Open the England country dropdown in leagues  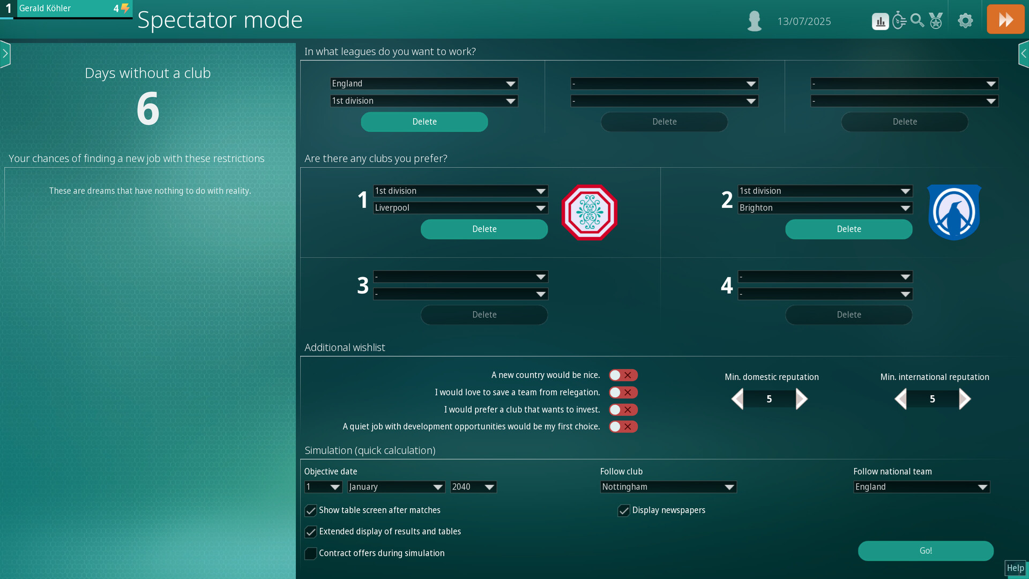pos(423,84)
